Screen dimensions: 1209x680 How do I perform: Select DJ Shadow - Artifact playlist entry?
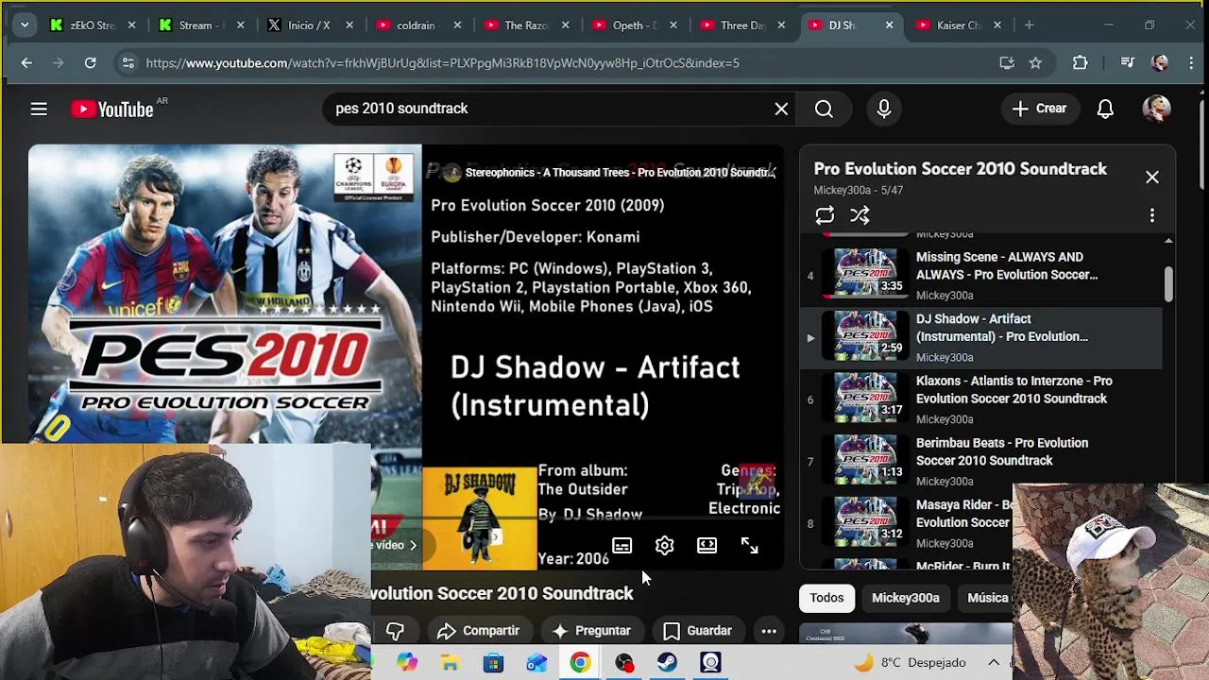click(982, 337)
